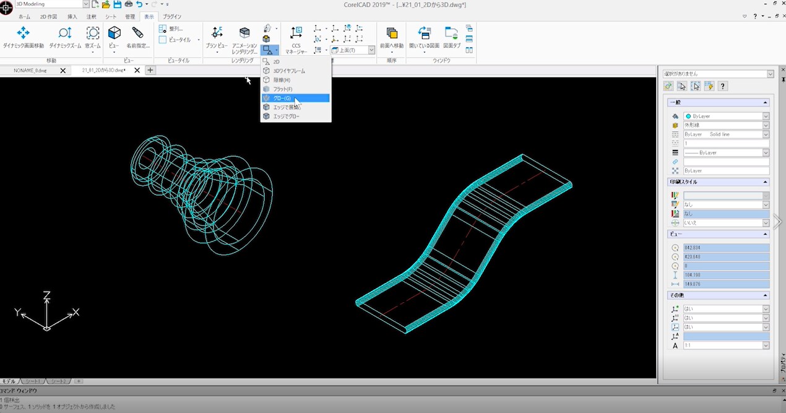Toggle the first green refresh icon in Properties toolbar
Image resolution: width=786 pixels, height=413 pixels.
coord(668,87)
